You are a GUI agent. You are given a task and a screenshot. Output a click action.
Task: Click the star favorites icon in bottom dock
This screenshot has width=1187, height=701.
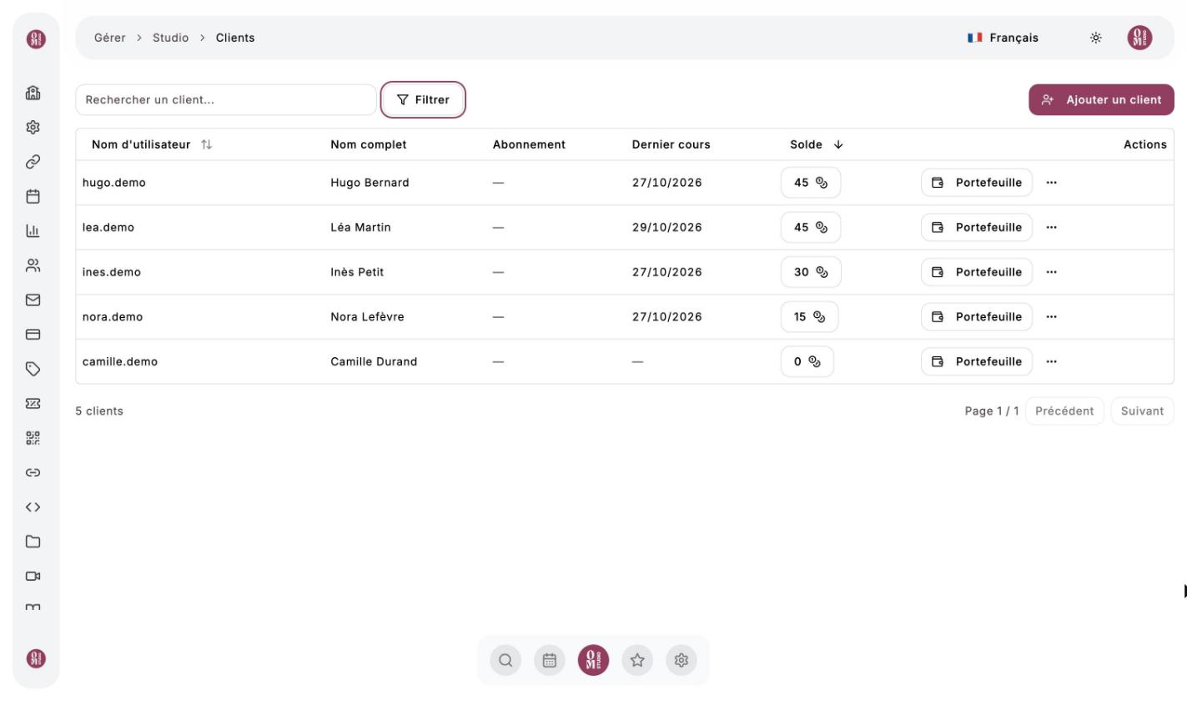(x=637, y=660)
